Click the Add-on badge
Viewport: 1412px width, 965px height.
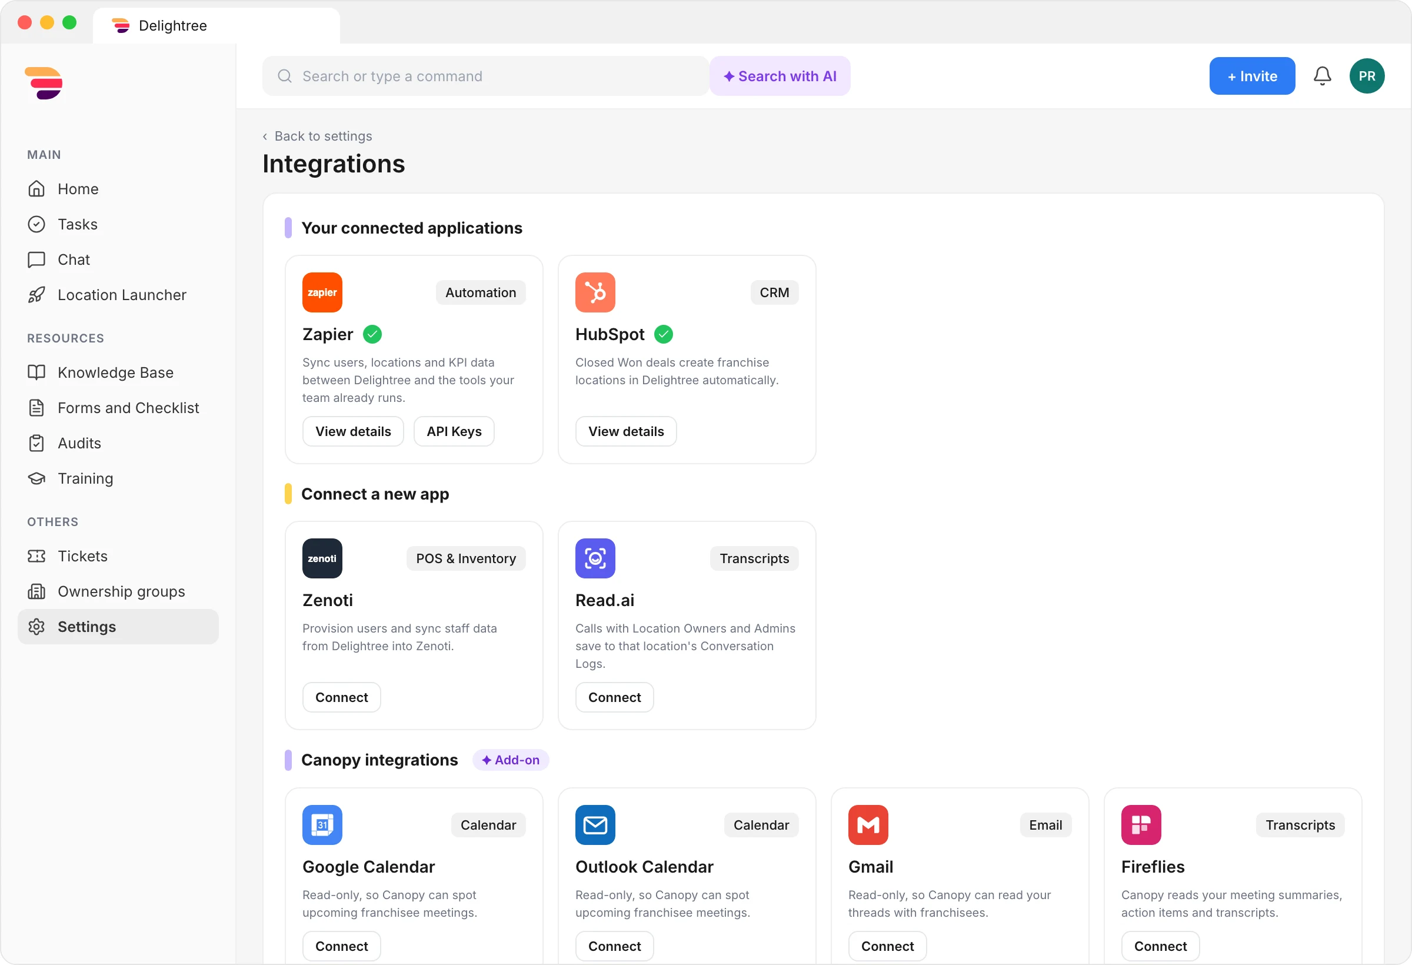[x=510, y=760]
